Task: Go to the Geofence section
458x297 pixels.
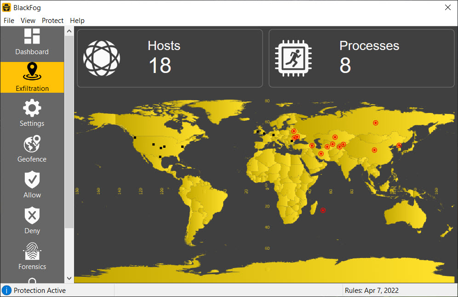Action: (32, 148)
